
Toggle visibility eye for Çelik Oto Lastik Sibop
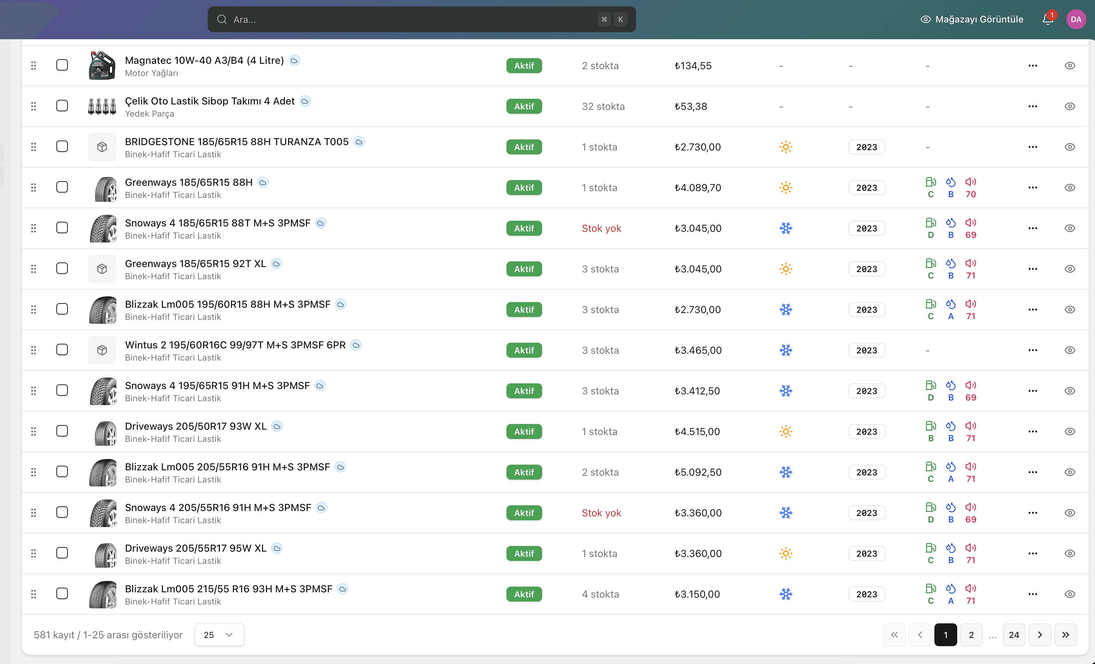pyautogui.click(x=1070, y=106)
